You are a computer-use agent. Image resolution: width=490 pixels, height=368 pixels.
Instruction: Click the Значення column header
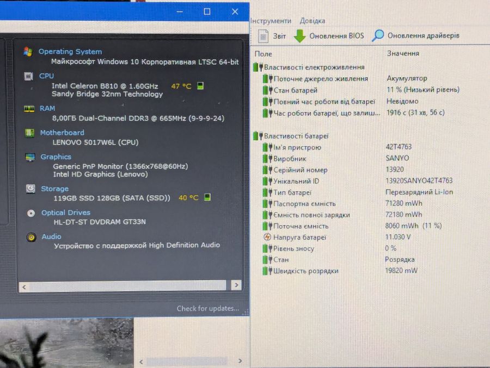tap(403, 53)
